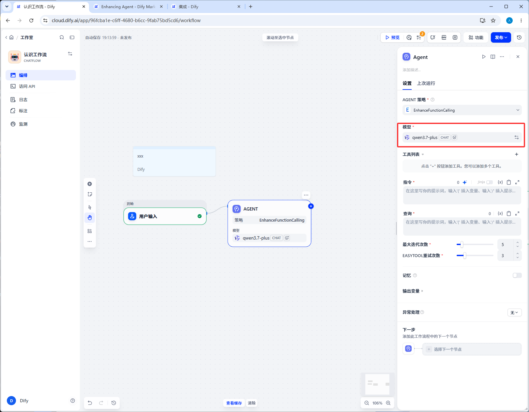Screen dimensions: 529x412
Task: Run the Agent node single step
Action: [484, 57]
